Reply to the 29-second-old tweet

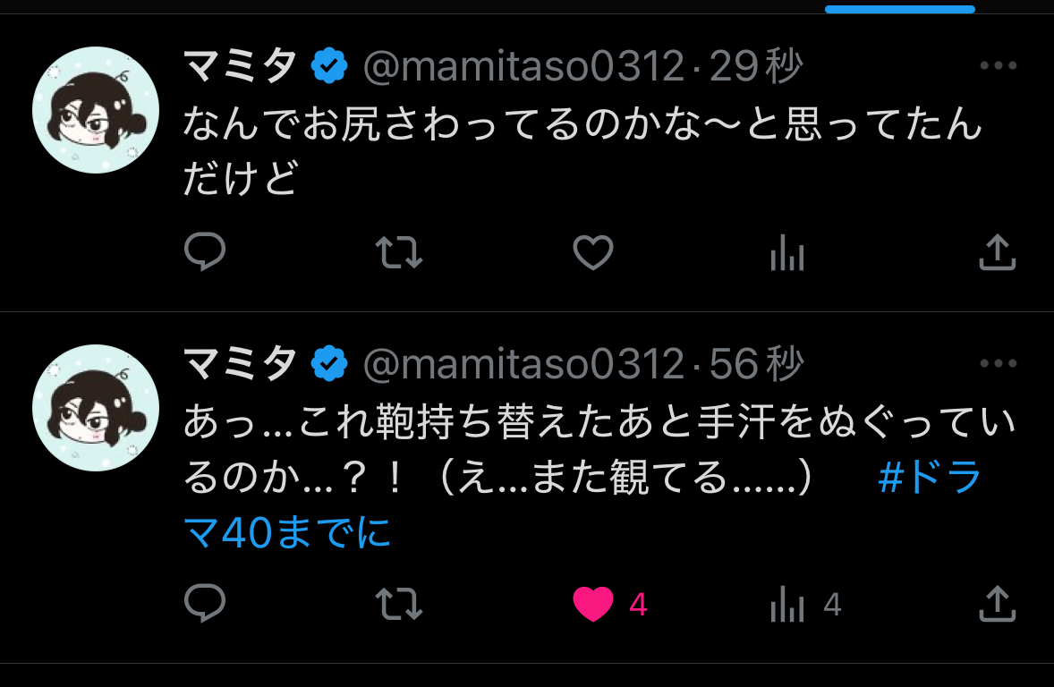204,252
